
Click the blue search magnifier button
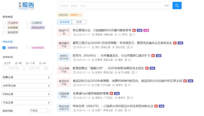pos(177,5)
